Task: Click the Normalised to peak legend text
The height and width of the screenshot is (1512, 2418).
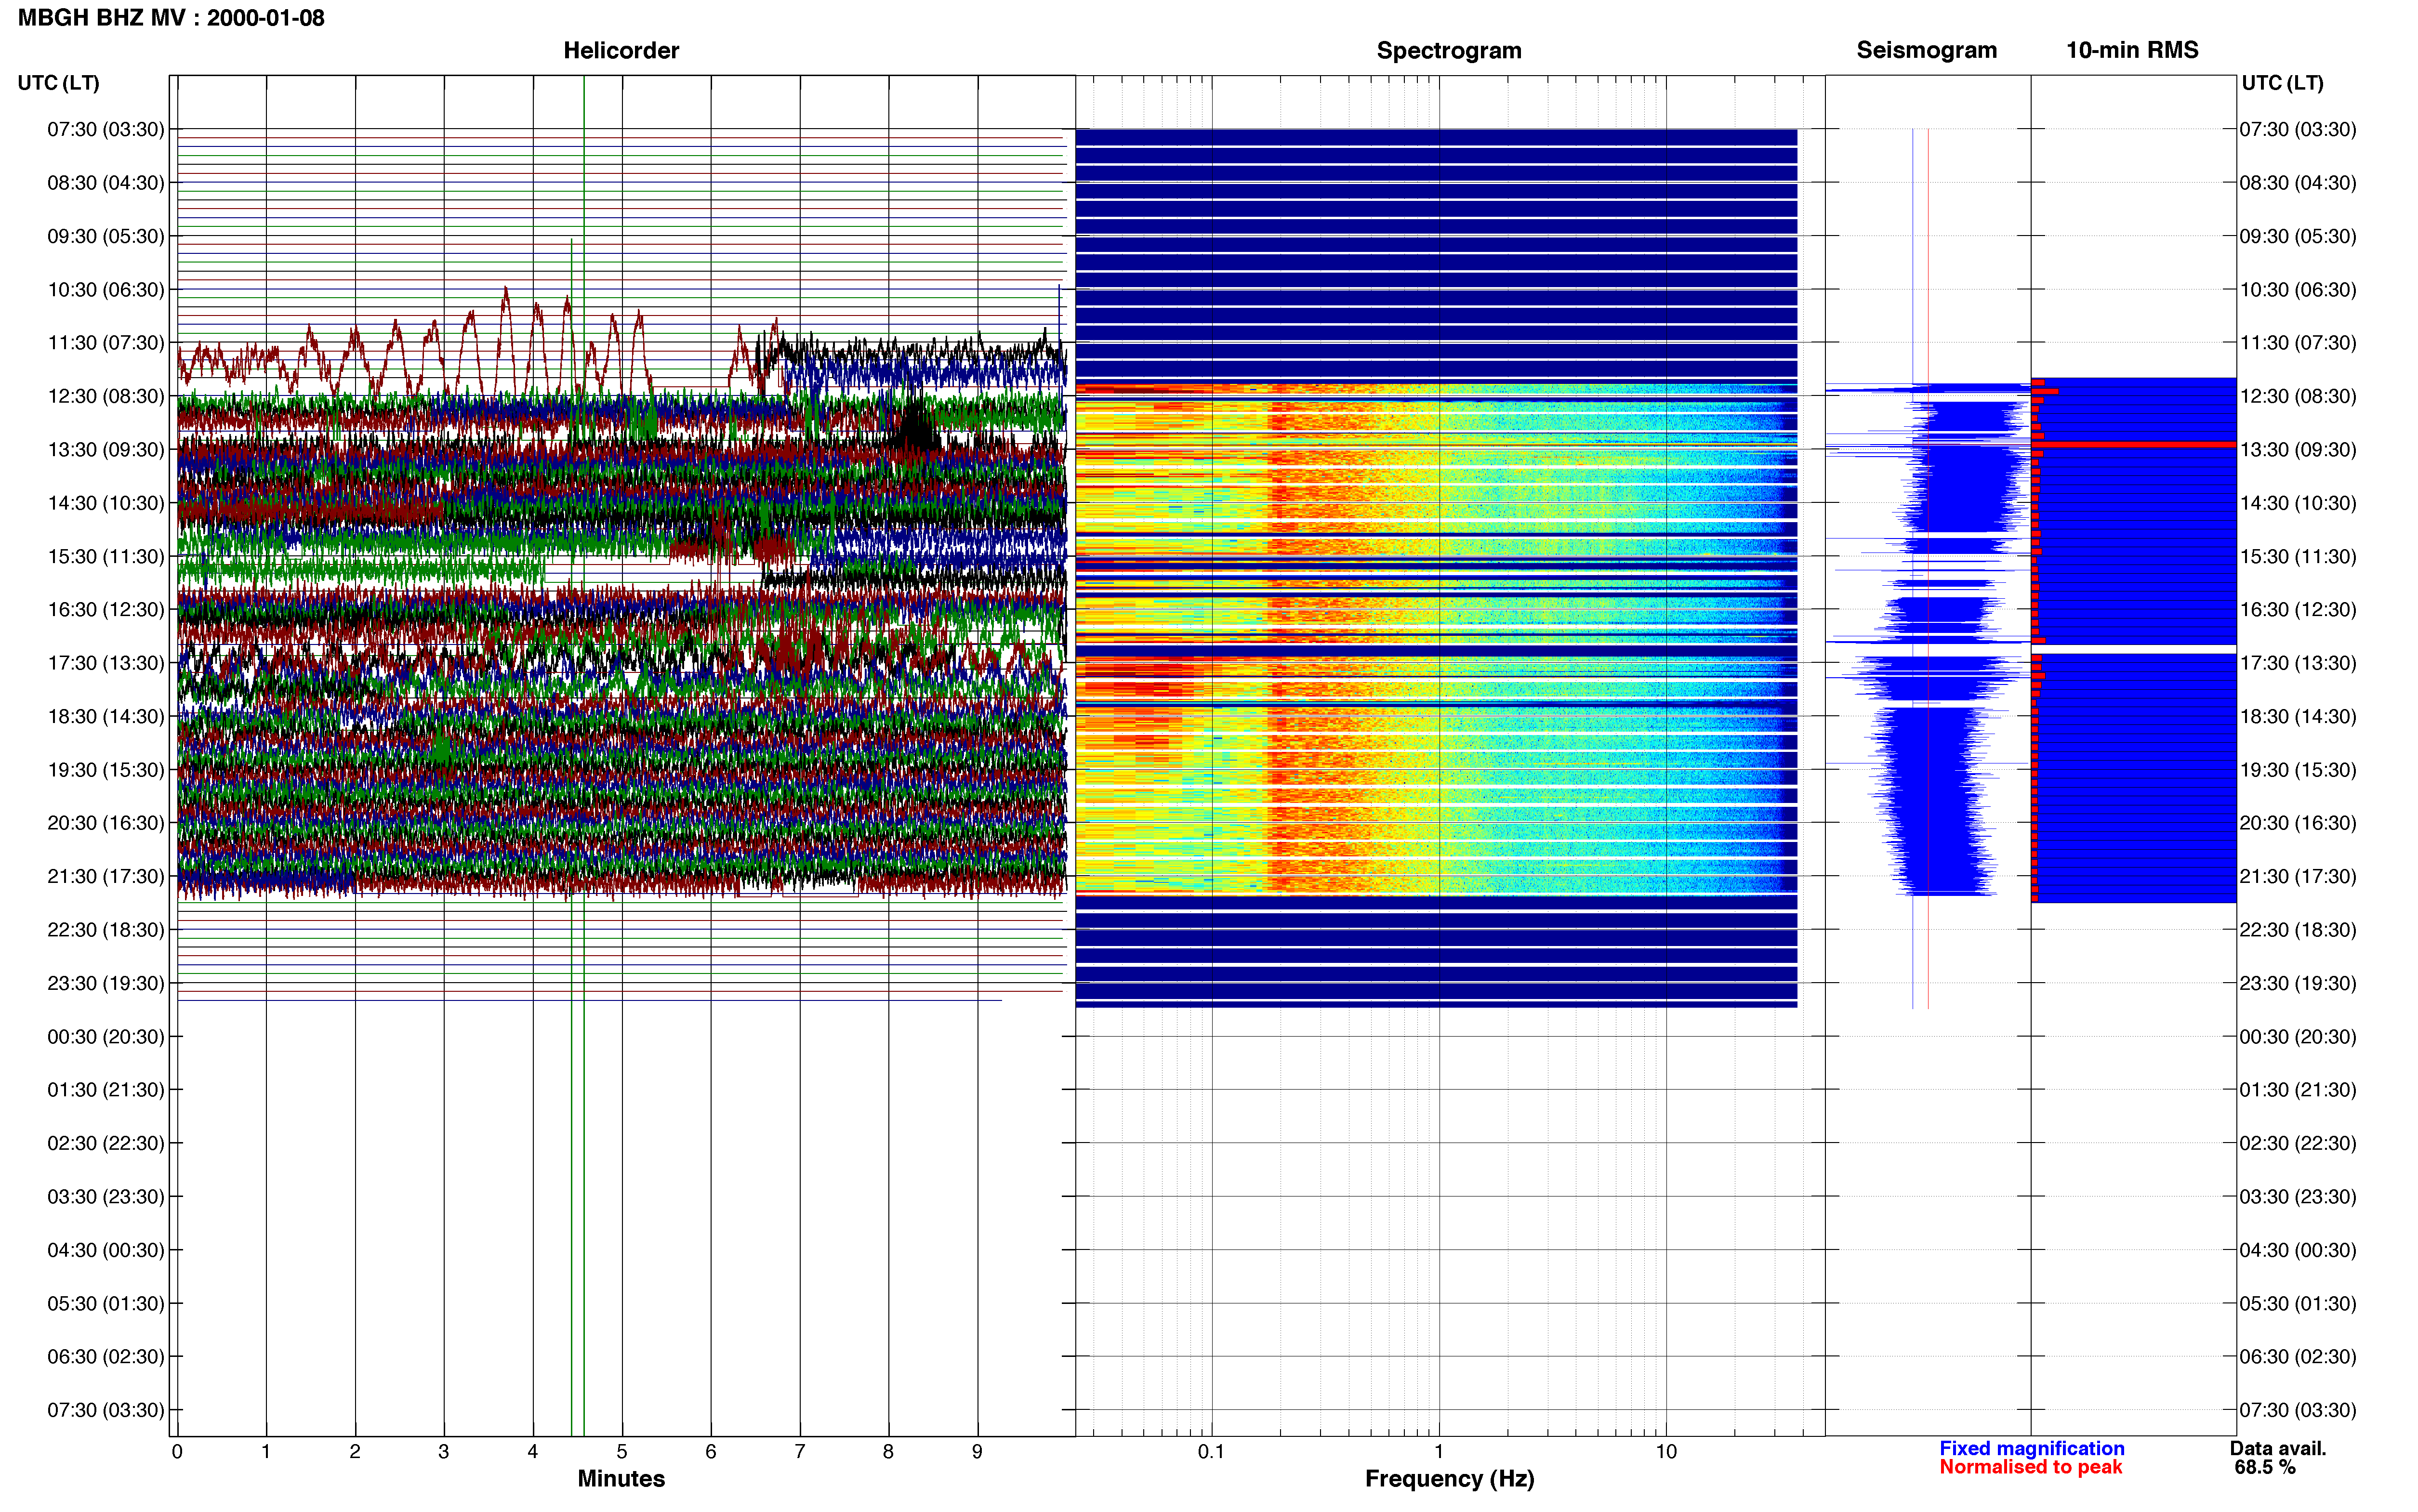Action: (2030, 1467)
